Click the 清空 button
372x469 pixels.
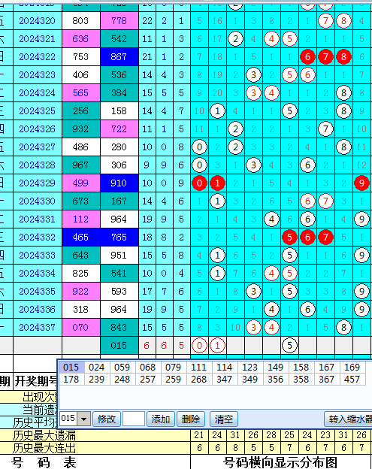[x=224, y=419]
